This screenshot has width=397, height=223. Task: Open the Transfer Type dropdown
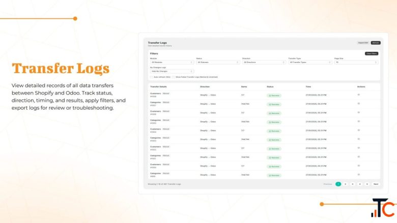[x=310, y=62]
